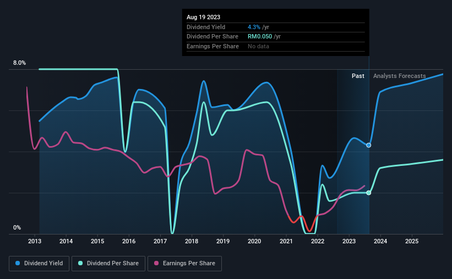Toggle the Dividend Per Share legend series
The width and height of the screenshot is (452, 279).
[x=108, y=264]
